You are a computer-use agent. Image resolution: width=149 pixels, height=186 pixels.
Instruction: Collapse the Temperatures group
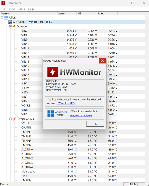10,119
